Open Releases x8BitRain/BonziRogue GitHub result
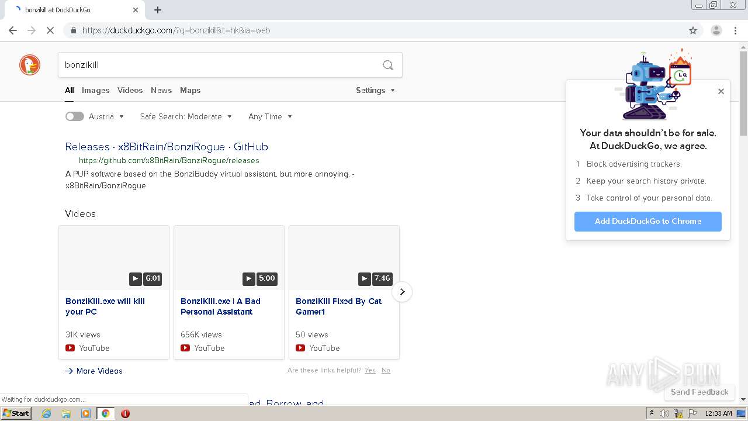The height and width of the screenshot is (421, 748). click(x=167, y=147)
